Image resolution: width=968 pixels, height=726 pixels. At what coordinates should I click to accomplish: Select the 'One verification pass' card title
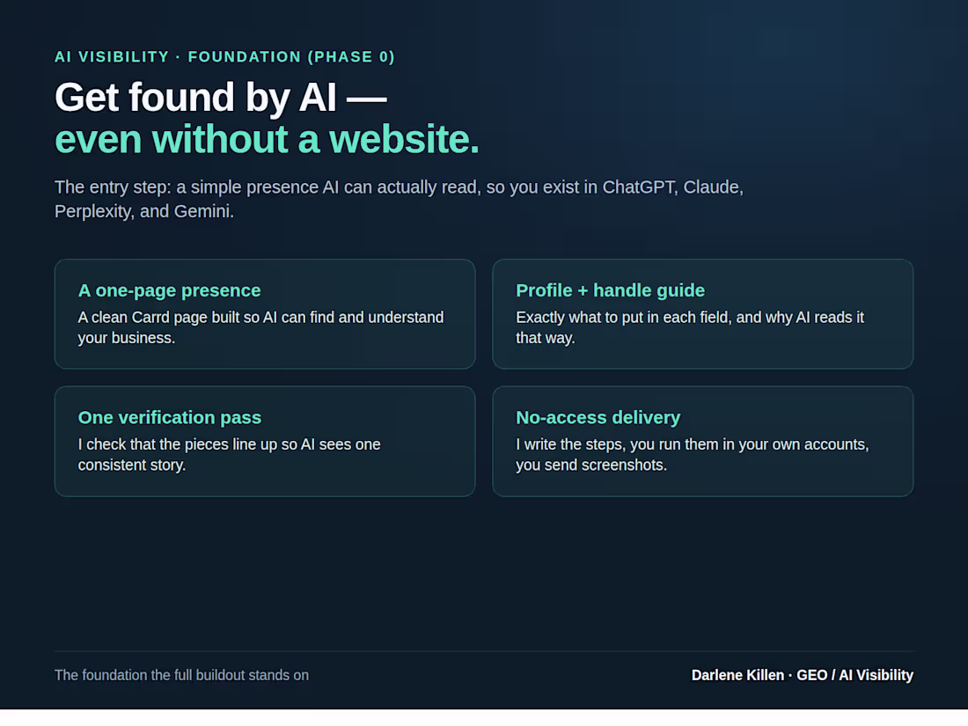(x=170, y=417)
